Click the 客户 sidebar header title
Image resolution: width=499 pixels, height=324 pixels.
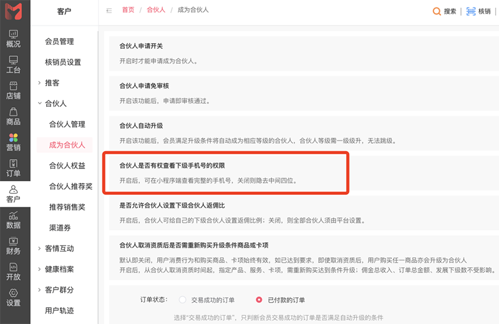tap(64, 11)
